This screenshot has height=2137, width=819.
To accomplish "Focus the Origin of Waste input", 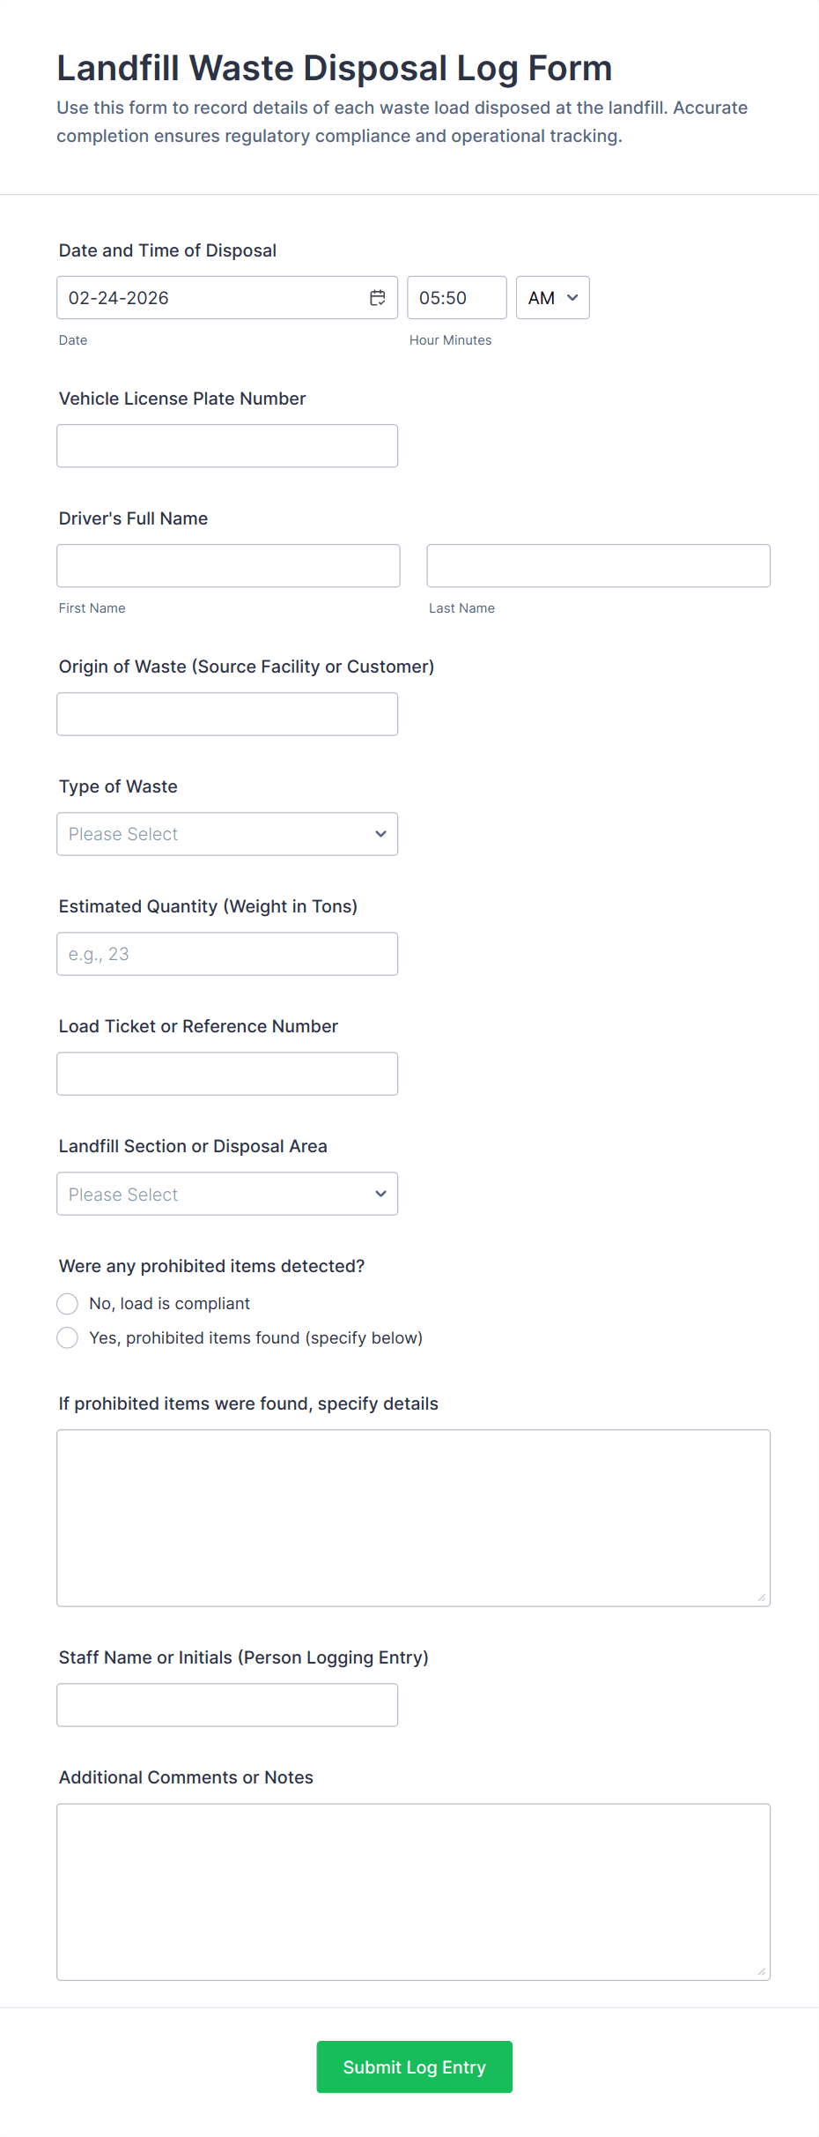I will tap(227, 714).
